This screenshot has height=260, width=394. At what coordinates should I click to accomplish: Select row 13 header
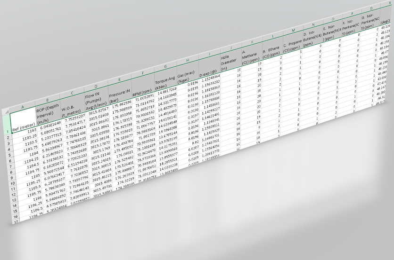(14, 200)
